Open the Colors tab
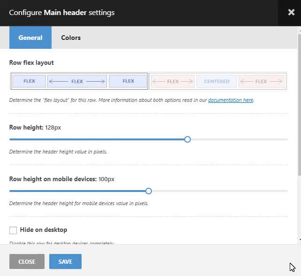Viewport: 301px width, 276px height. [71, 38]
